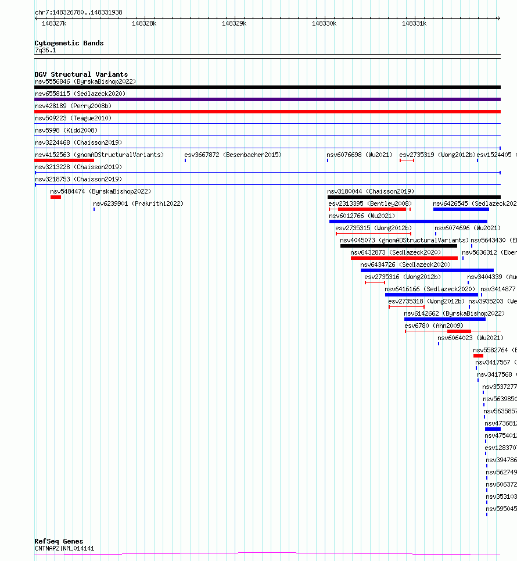
Task: Click esv2313395 (Bentley2008) variant label
Action: click(370, 203)
